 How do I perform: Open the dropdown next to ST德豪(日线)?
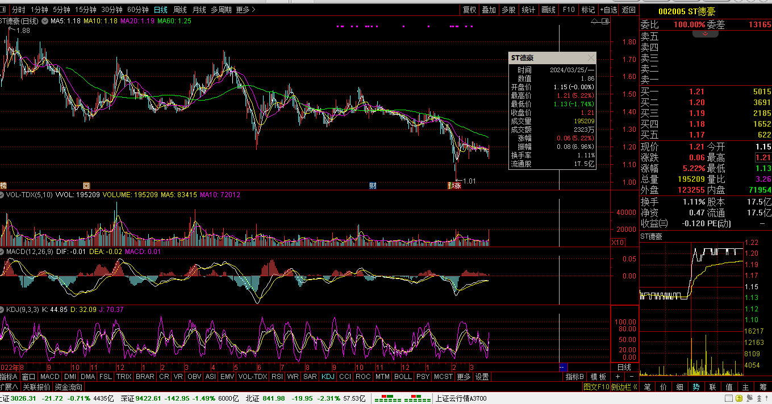click(x=44, y=21)
